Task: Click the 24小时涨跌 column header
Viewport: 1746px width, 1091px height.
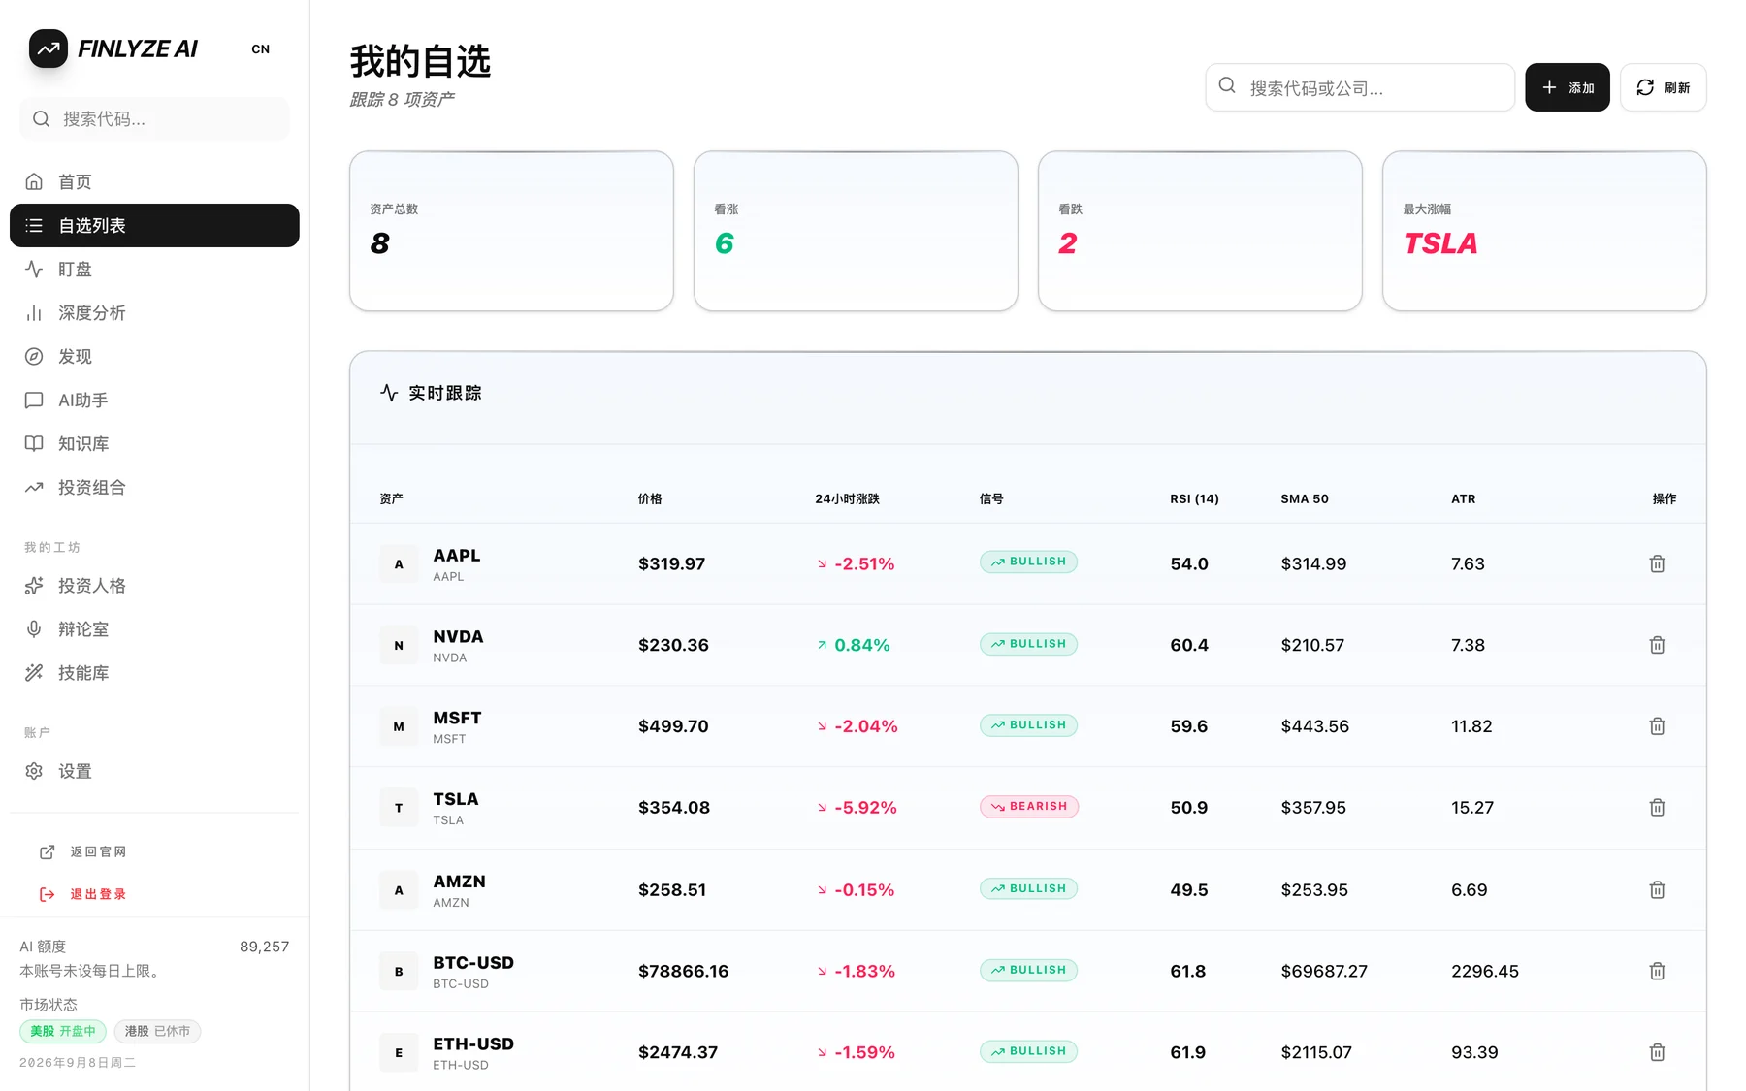Action: click(x=847, y=498)
